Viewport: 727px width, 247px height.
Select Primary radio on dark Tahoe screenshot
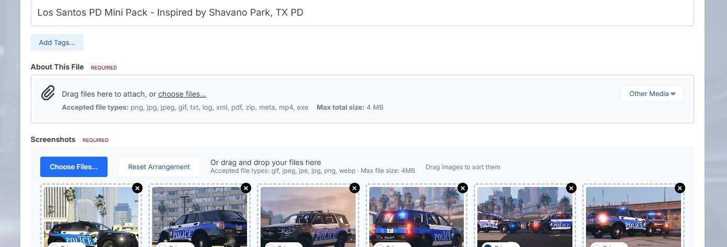tap(271, 246)
